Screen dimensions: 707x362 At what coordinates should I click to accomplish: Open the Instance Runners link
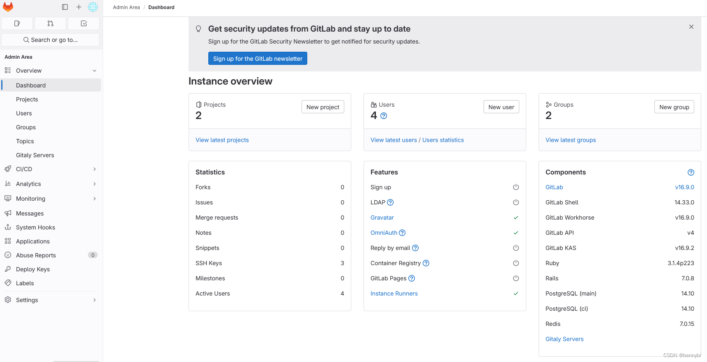point(394,293)
